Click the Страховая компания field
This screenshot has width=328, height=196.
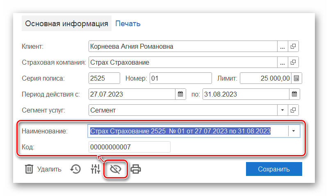[183, 62]
